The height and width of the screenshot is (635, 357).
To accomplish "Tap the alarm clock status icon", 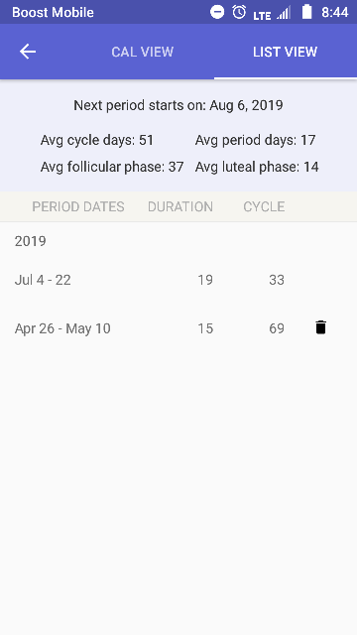I will pos(239,12).
